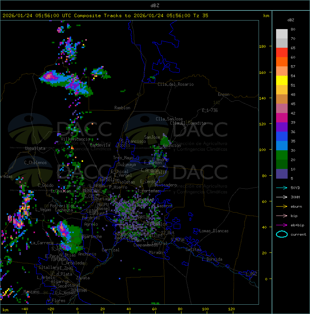Select the dark orange 57-60 dBZ swatch
The image size is (310, 314).
pyautogui.click(x=282, y=62)
